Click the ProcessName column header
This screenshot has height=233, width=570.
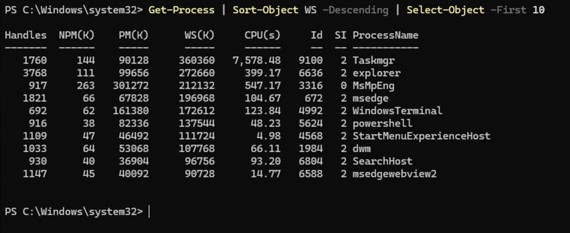(x=385, y=35)
